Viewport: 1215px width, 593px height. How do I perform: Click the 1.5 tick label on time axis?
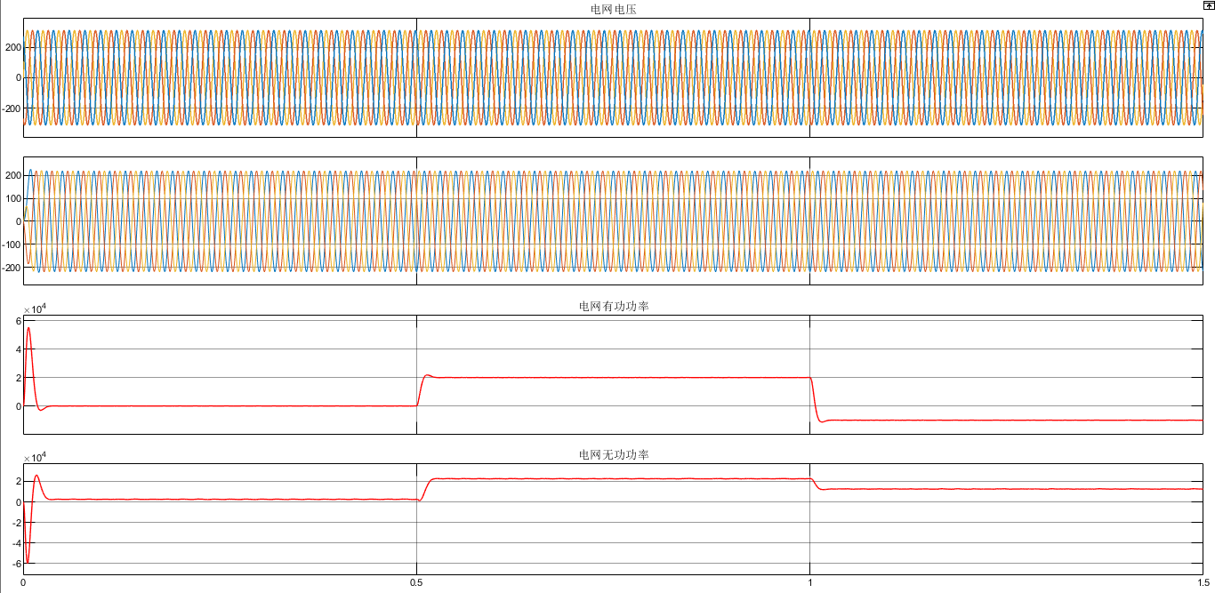[1201, 584]
